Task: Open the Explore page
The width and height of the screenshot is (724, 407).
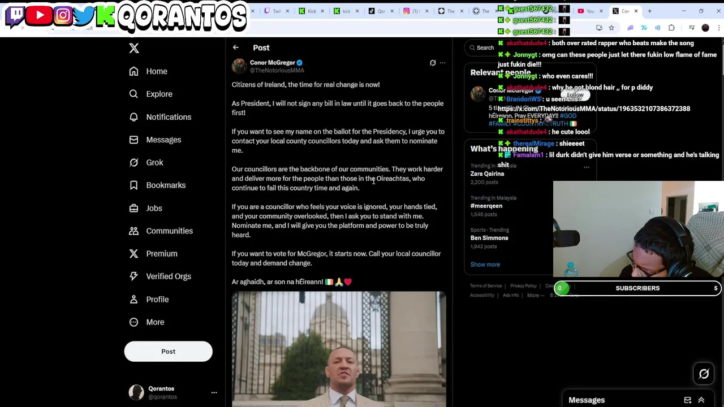Action: (150, 94)
